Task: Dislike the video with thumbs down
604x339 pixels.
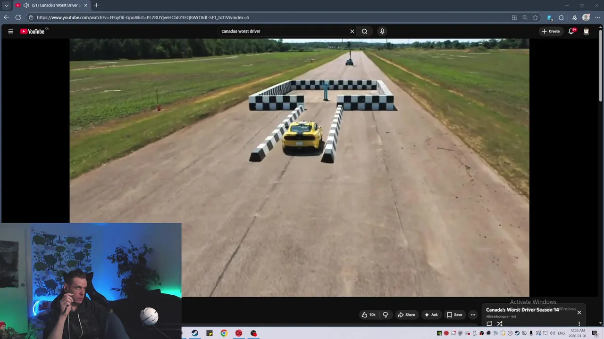Action: pyautogui.click(x=386, y=315)
